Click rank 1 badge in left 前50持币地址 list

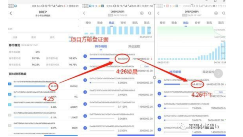(10, 84)
